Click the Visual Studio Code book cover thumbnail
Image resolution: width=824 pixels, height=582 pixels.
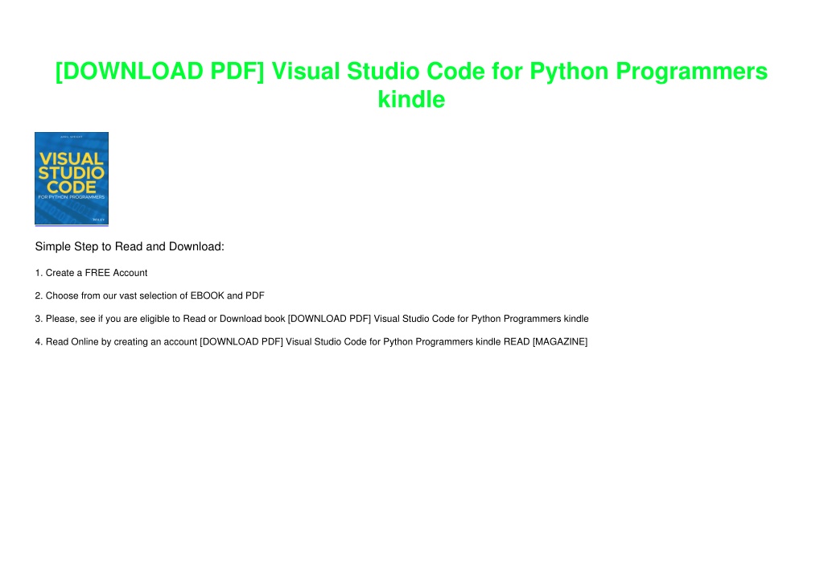[x=72, y=179]
